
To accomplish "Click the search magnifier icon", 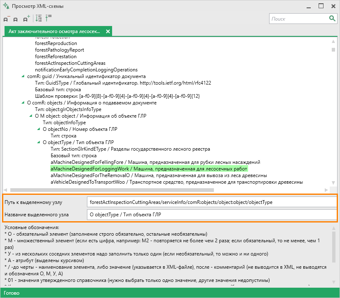I will 332,19.
